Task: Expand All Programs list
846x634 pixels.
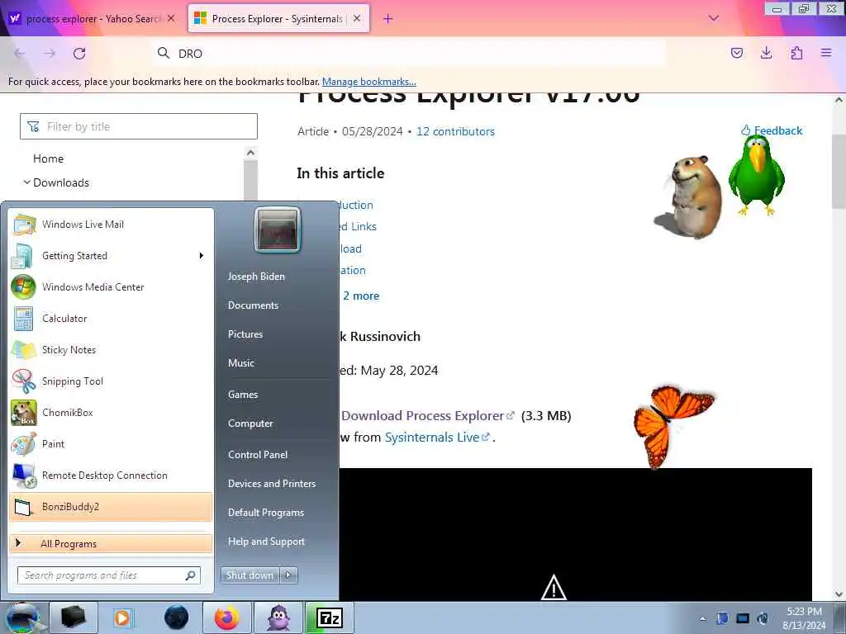Action: click(112, 544)
